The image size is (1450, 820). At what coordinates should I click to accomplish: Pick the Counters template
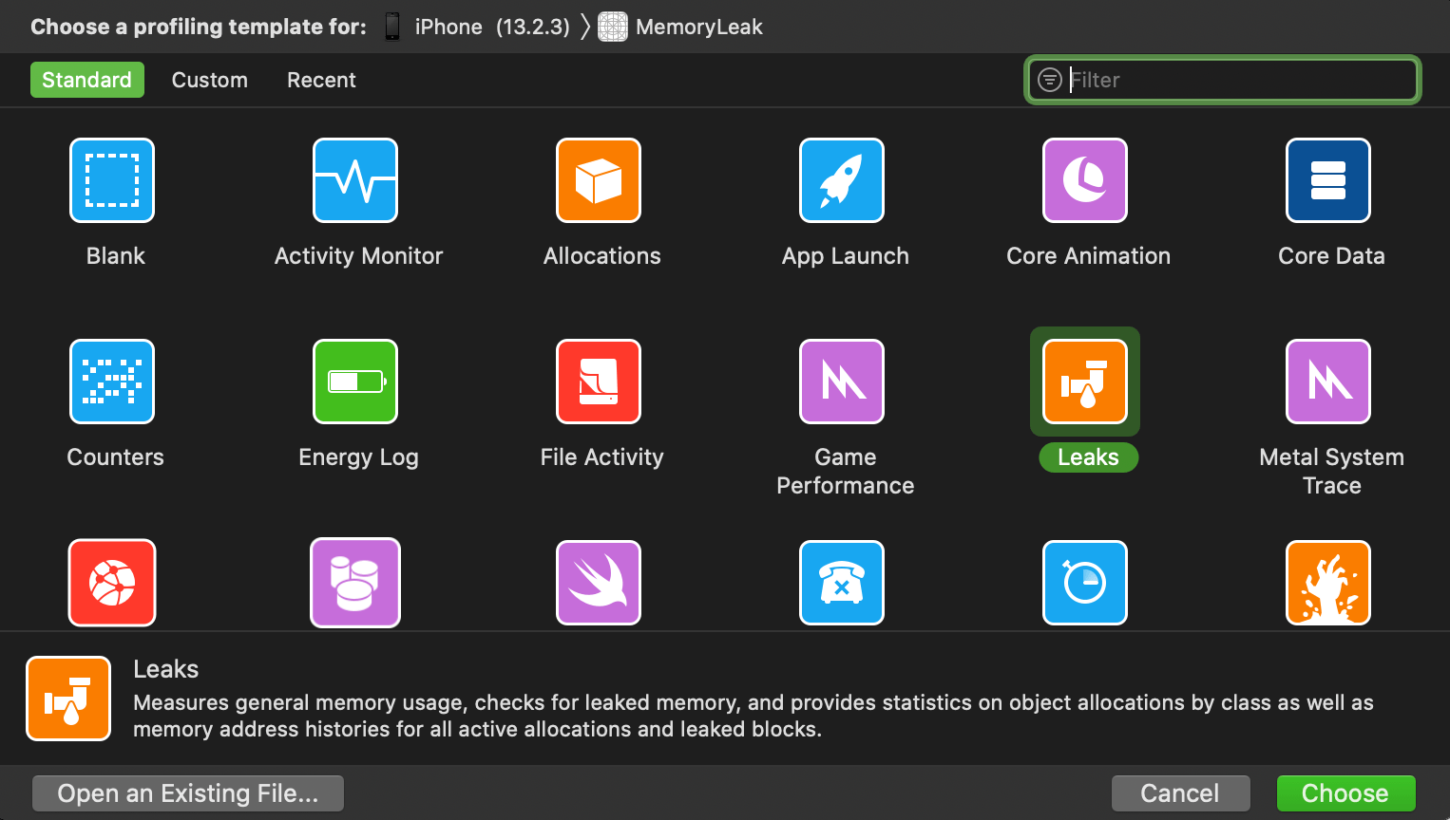tap(112, 382)
